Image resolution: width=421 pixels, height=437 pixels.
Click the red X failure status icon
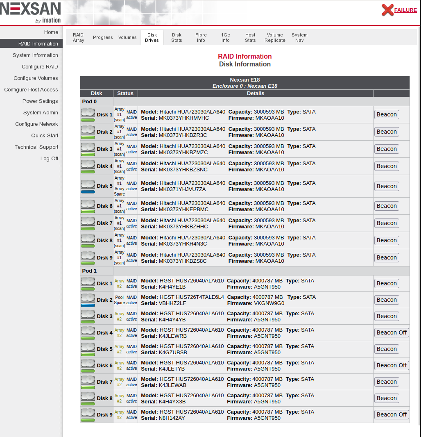(387, 10)
